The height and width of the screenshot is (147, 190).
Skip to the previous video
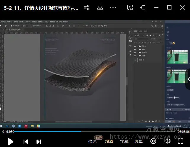tap(26, 141)
